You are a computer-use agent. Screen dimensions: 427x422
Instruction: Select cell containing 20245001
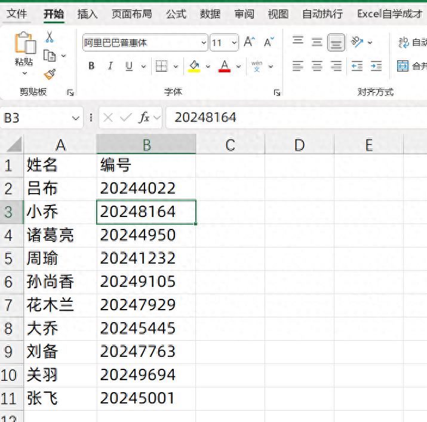pyautogui.click(x=146, y=398)
